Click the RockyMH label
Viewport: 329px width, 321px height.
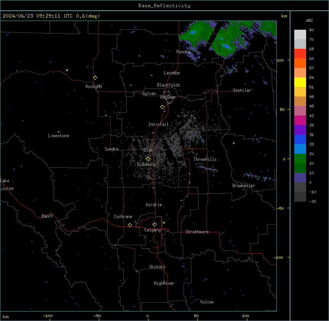(x=94, y=87)
